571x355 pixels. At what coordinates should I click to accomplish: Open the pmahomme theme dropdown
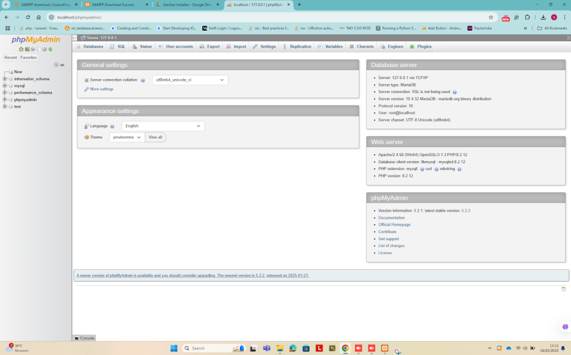(127, 137)
